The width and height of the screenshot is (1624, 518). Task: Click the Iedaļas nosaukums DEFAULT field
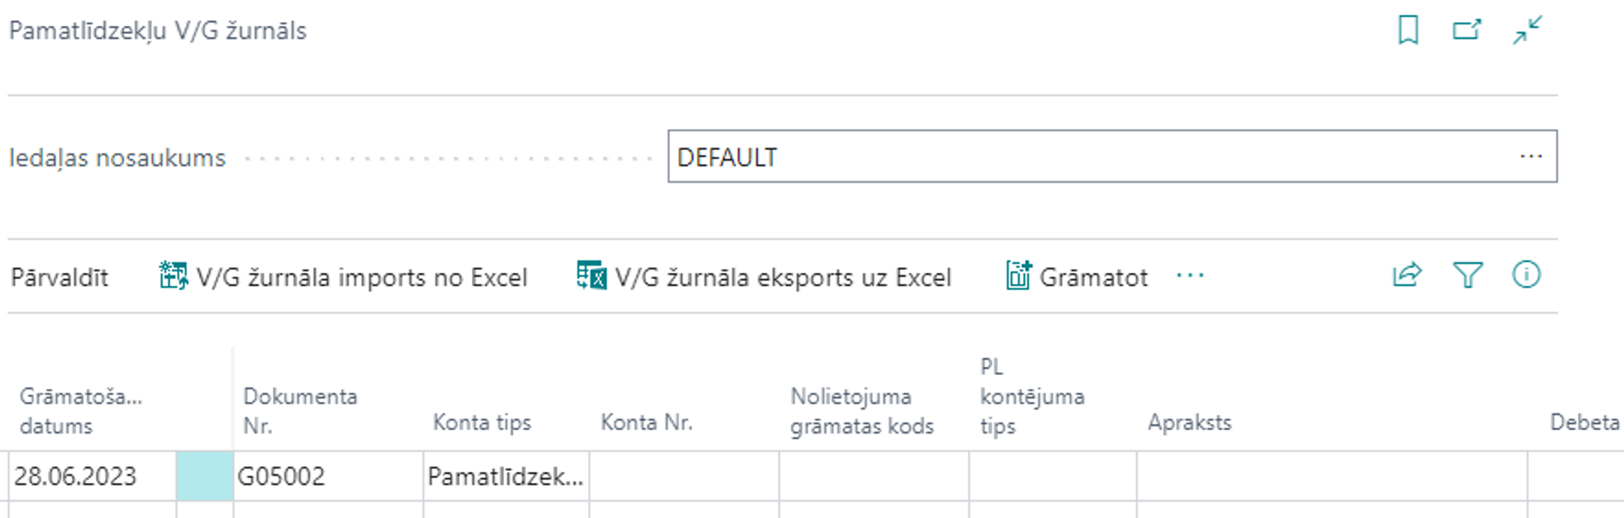1088,157
